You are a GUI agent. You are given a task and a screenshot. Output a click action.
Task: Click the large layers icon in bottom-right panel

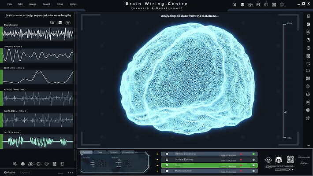(278, 160)
